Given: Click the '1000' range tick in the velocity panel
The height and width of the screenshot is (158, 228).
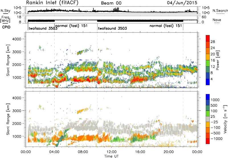Looking at the screenshot, I should (x=17, y=136).
